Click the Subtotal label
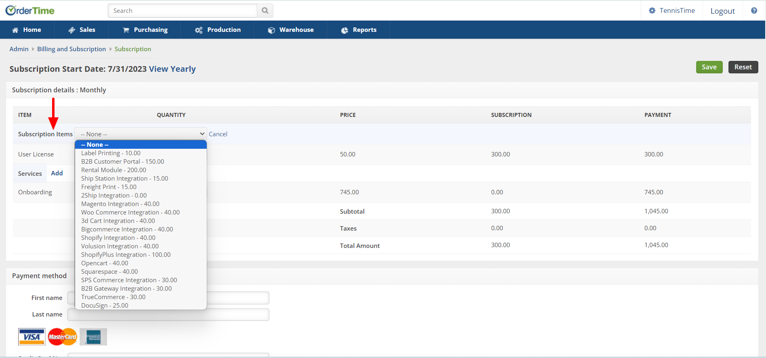 pos(352,211)
